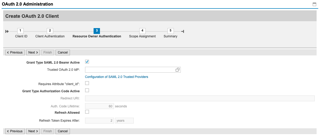This screenshot has height=136, width=319.
Task: Enable Grant Type Authorization Code Active
Action: [87, 90]
